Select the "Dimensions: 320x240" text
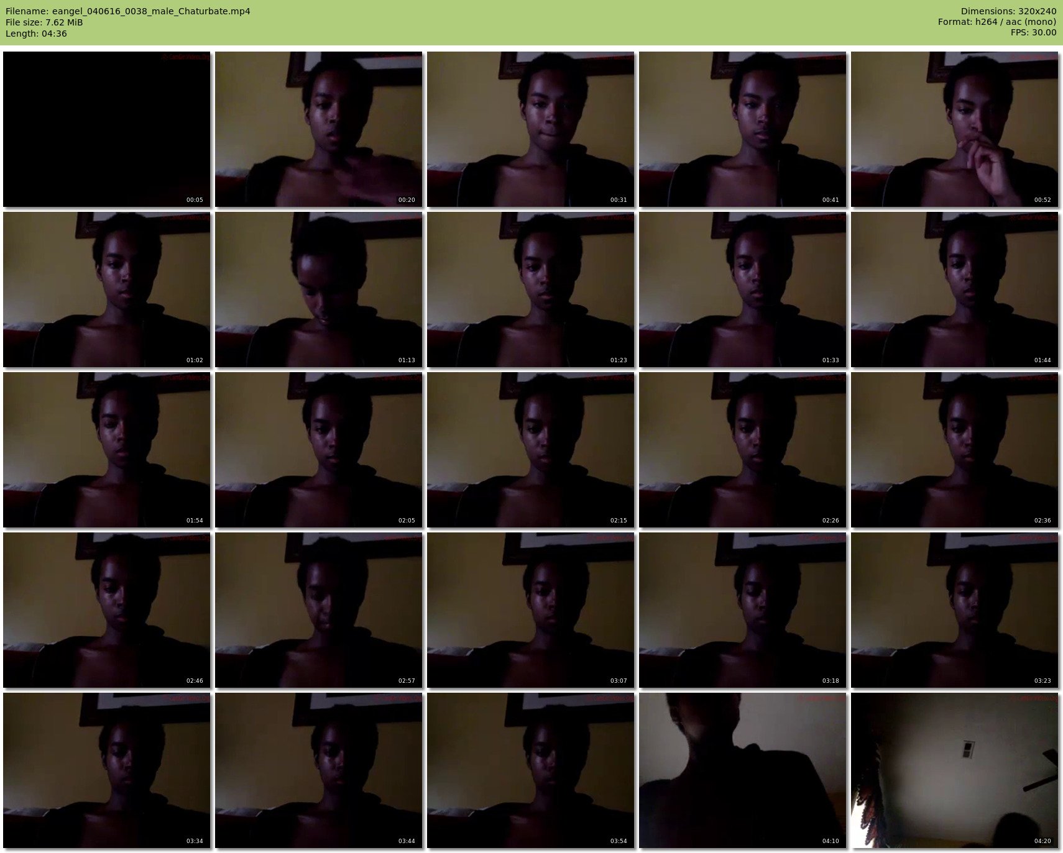The height and width of the screenshot is (853, 1063). pos(1008,11)
